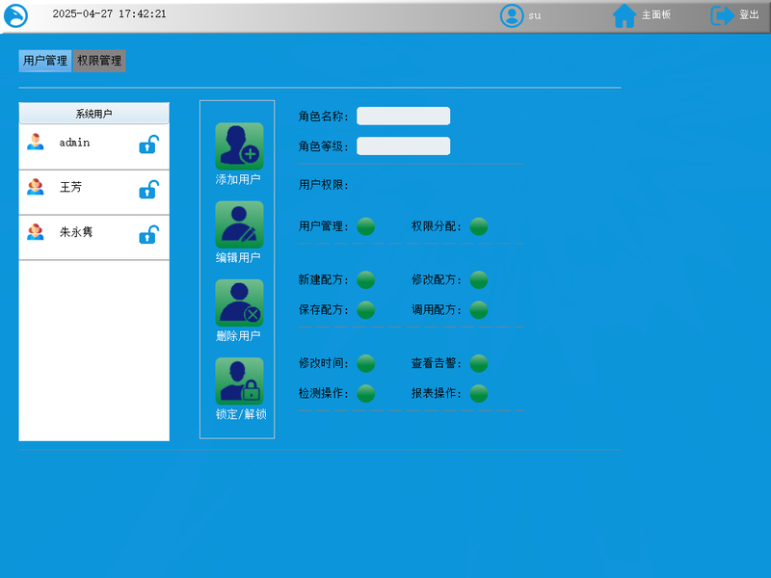Click the 主面板 text link
The image size is (771, 578).
tap(656, 14)
